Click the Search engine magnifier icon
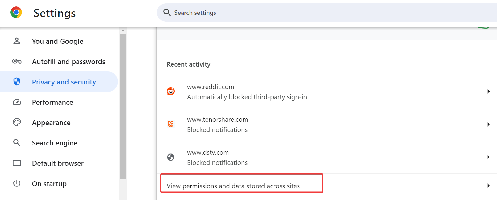The image size is (497, 200). coord(17,143)
